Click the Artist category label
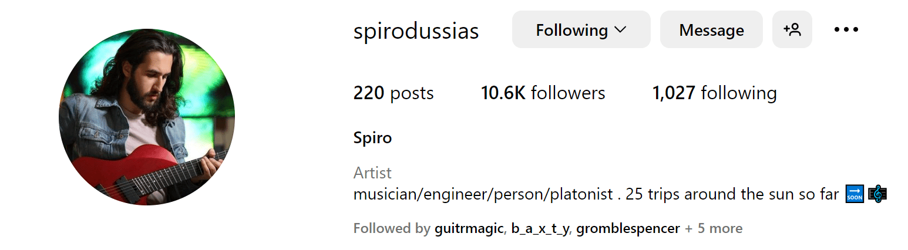908x250 pixels. 372,173
